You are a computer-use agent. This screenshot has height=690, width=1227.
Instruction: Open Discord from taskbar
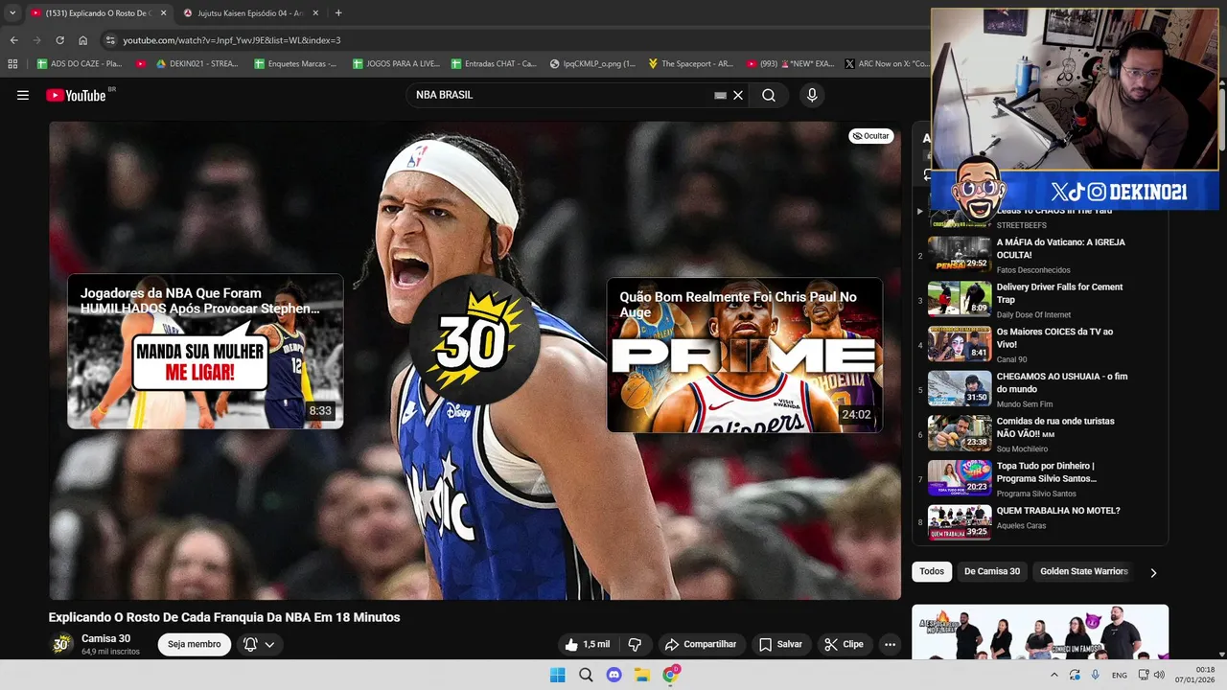pos(613,675)
